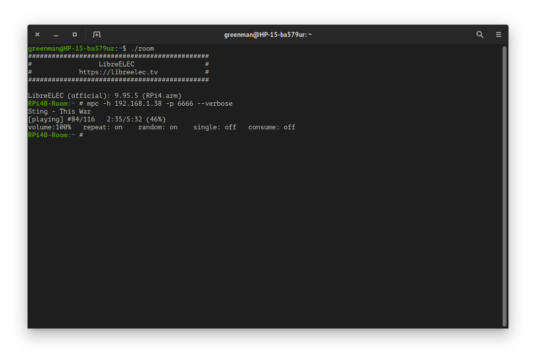The height and width of the screenshot is (359, 536).
Task: Close the terminal window
Action: click(37, 34)
